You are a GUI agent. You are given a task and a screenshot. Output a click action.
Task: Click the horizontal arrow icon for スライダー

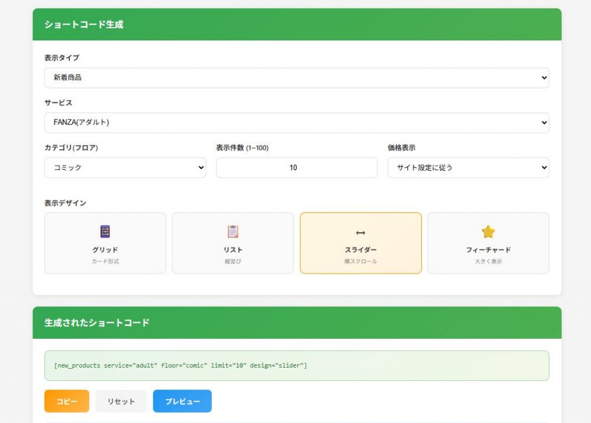coord(361,233)
